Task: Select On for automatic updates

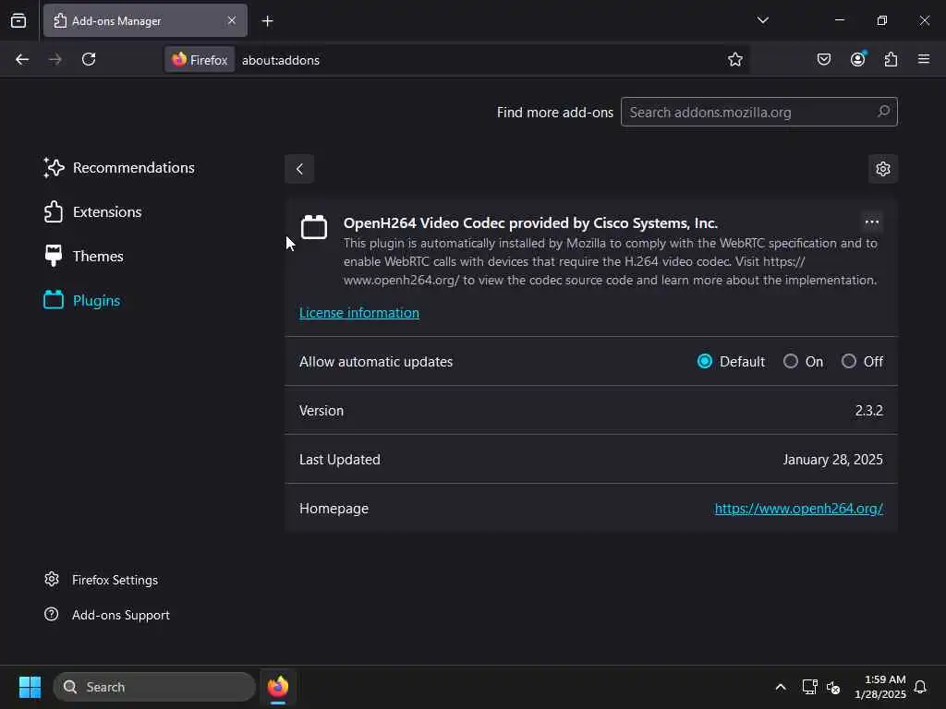Action: click(x=791, y=361)
